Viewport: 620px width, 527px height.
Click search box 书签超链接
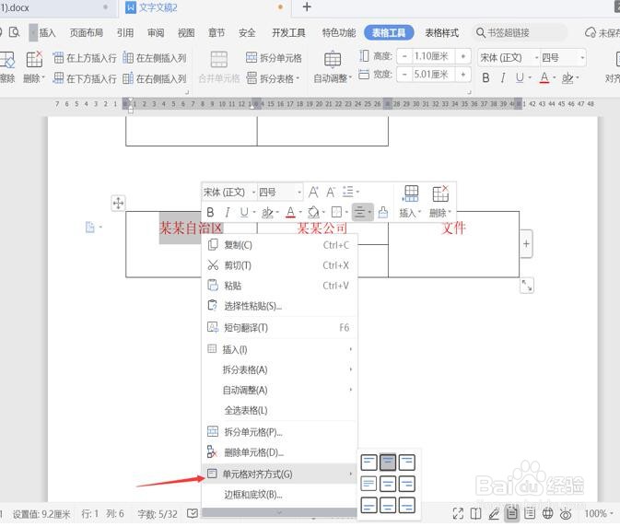[x=521, y=33]
